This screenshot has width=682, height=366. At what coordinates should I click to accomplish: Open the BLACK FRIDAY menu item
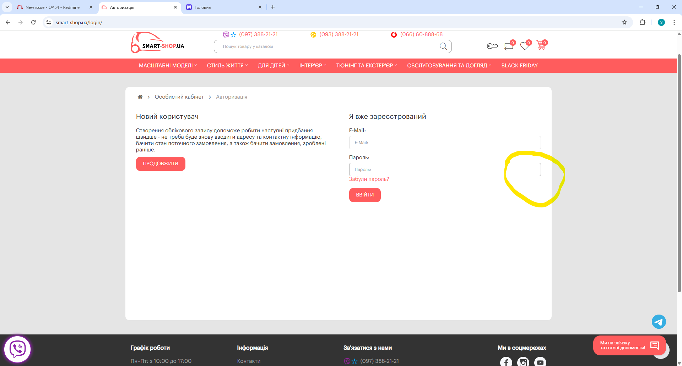[519, 66]
